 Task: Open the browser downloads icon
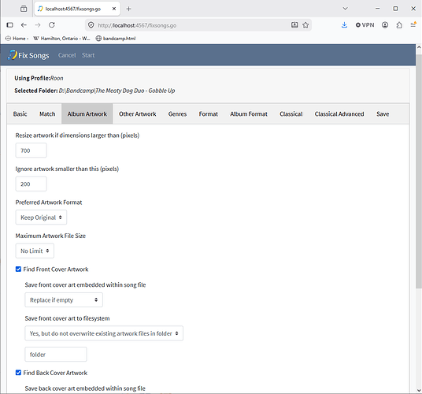(344, 25)
